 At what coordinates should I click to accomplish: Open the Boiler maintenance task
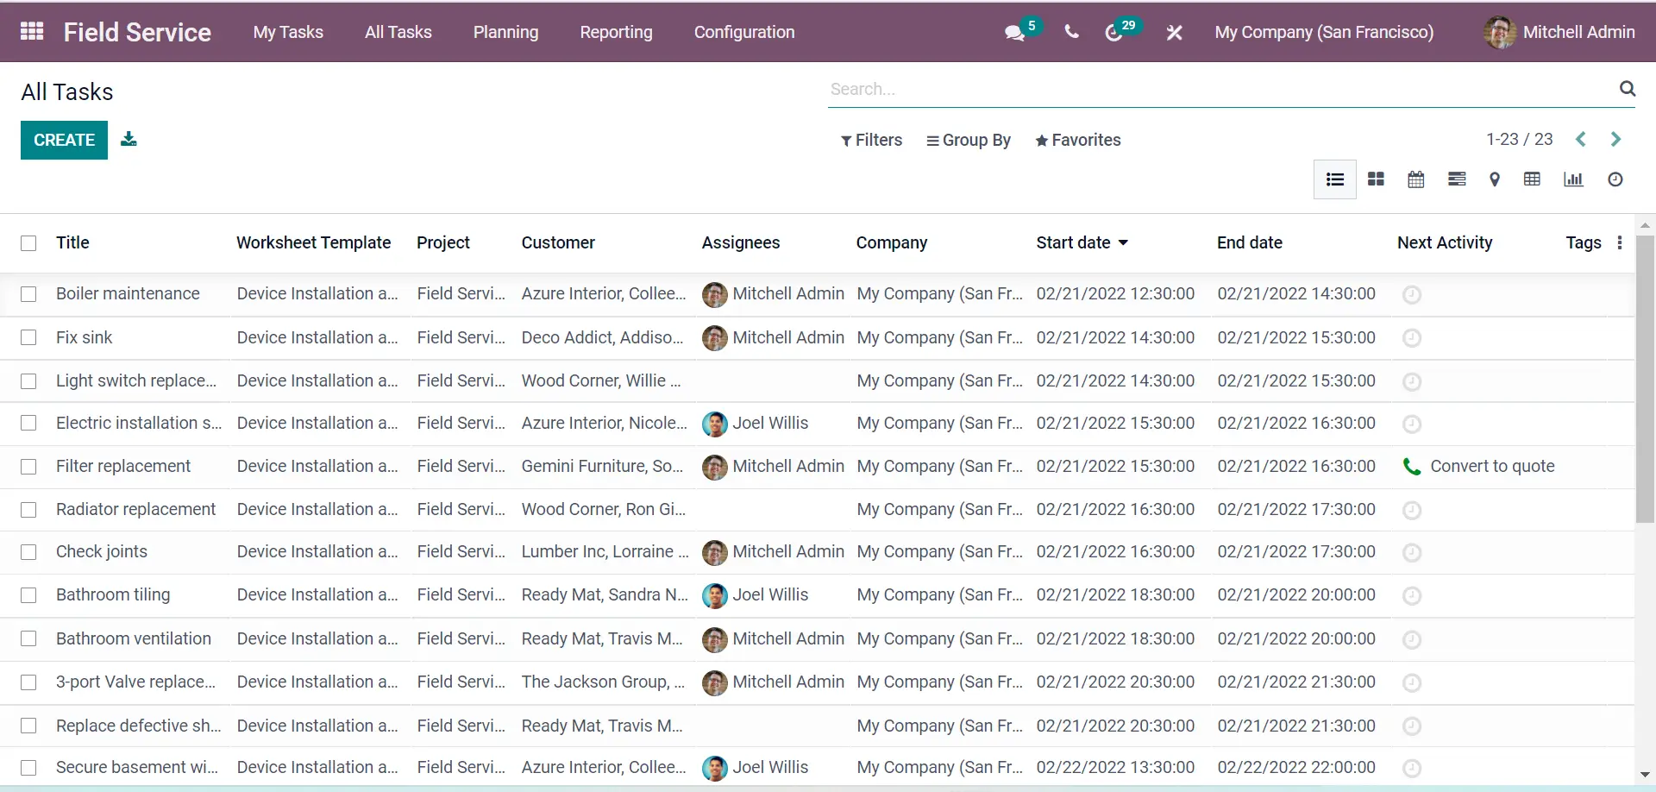(128, 293)
